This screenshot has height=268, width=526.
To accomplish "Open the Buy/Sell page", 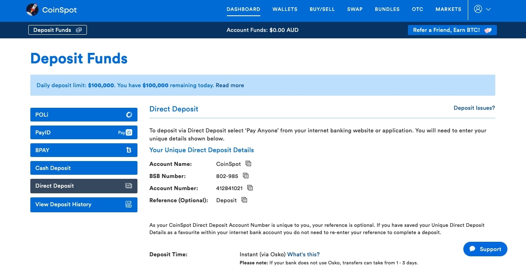I will coord(322,9).
